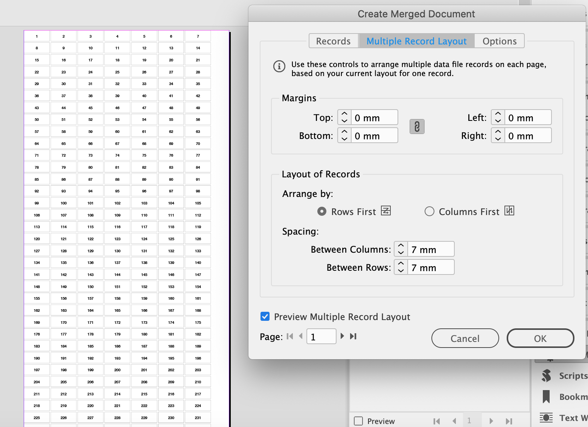Toggle the margins chain link icon
This screenshot has height=427, width=588.
pos(417,127)
